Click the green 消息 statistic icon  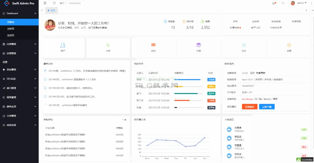point(202,21)
